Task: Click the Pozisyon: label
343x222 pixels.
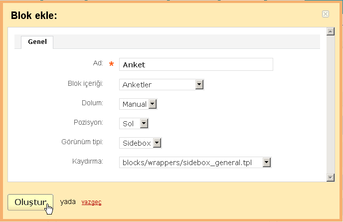Action: [88, 122]
